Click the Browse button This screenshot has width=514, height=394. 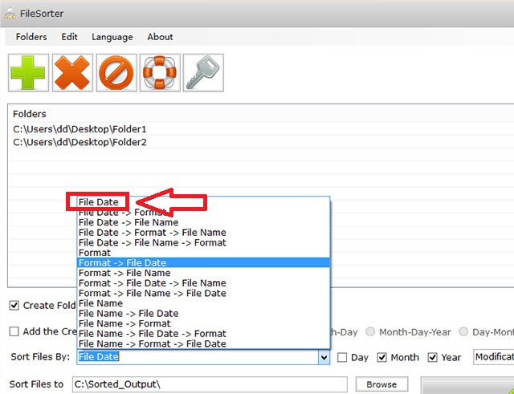pyautogui.click(x=381, y=384)
